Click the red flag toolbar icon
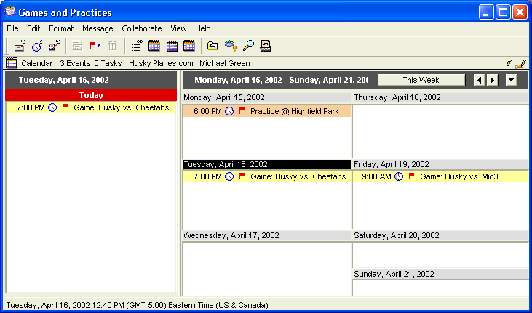 [95, 46]
